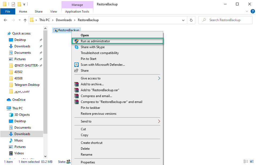Switch to the Home ribbon tab
The width and height of the screenshot is (256, 165).
point(23,11)
